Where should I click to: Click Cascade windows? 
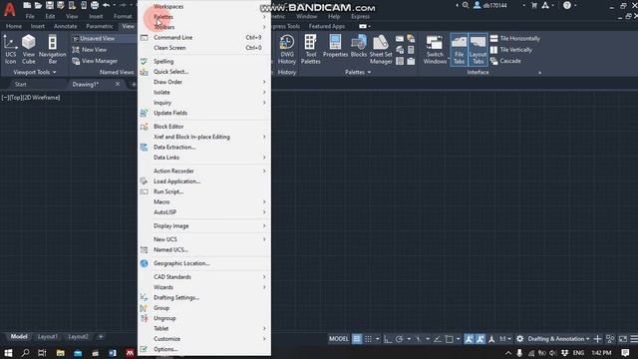click(505, 61)
